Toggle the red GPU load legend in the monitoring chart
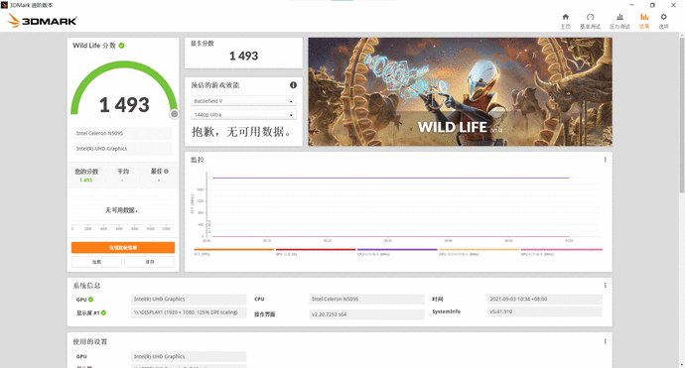685x368 pixels. [x=316, y=252]
